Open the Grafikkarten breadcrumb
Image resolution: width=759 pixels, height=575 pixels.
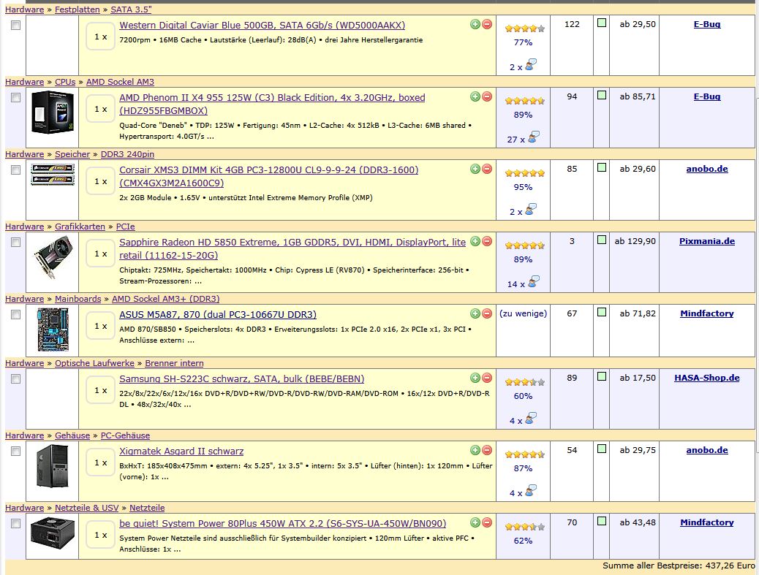[80, 226]
